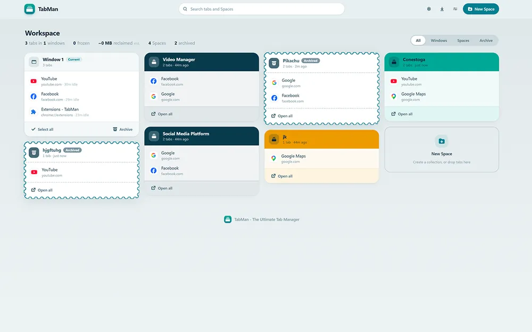532x332 pixels.
Task: Switch to the Archive filter tab
Action: pyautogui.click(x=486, y=40)
